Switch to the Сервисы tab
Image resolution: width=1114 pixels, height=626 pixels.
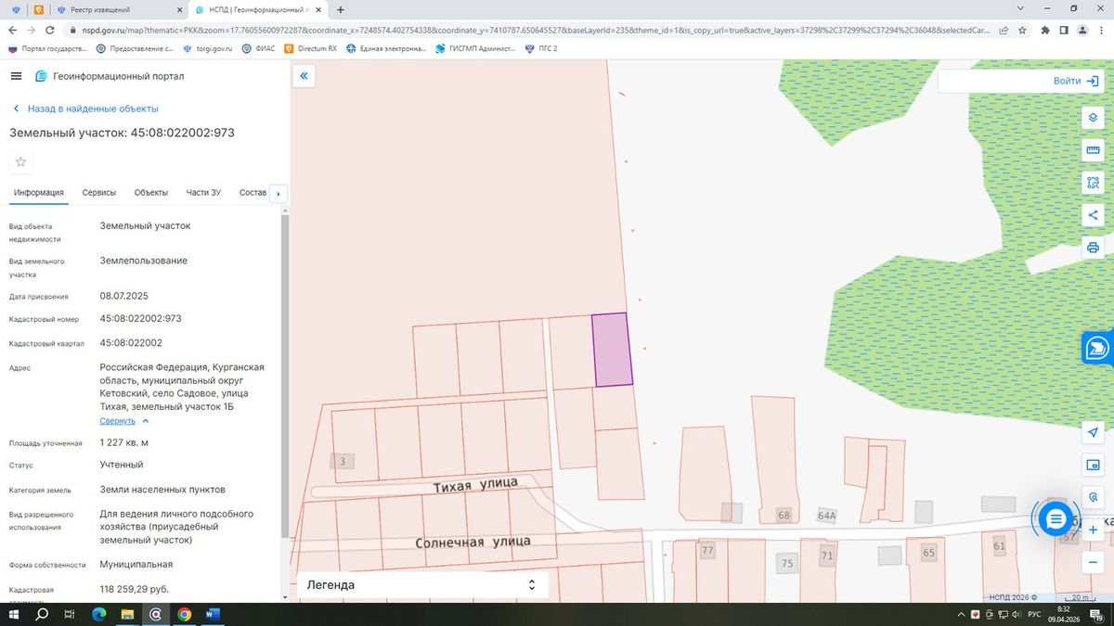pyautogui.click(x=99, y=193)
